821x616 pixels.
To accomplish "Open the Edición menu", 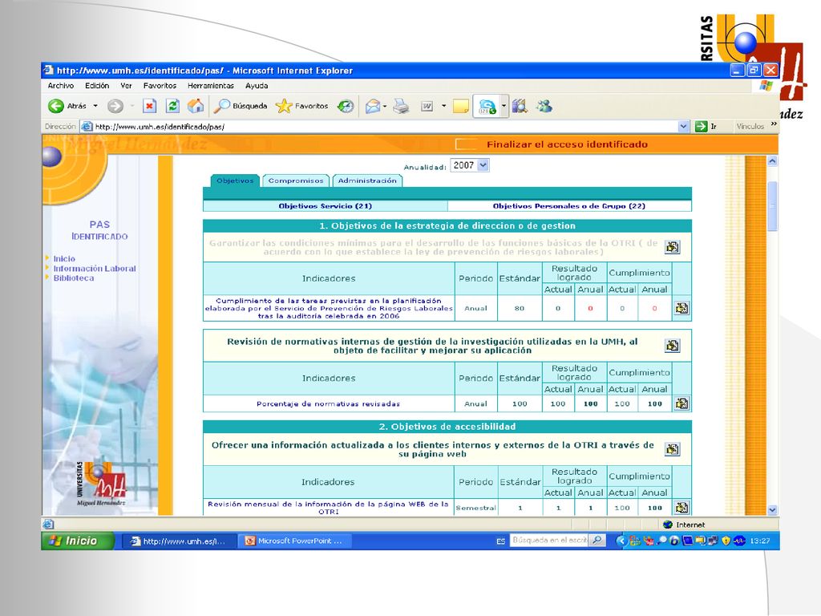I will coord(97,85).
